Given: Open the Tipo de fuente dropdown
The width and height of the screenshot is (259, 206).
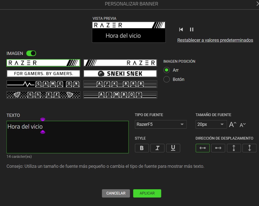Looking at the screenshot, I should [160, 124].
